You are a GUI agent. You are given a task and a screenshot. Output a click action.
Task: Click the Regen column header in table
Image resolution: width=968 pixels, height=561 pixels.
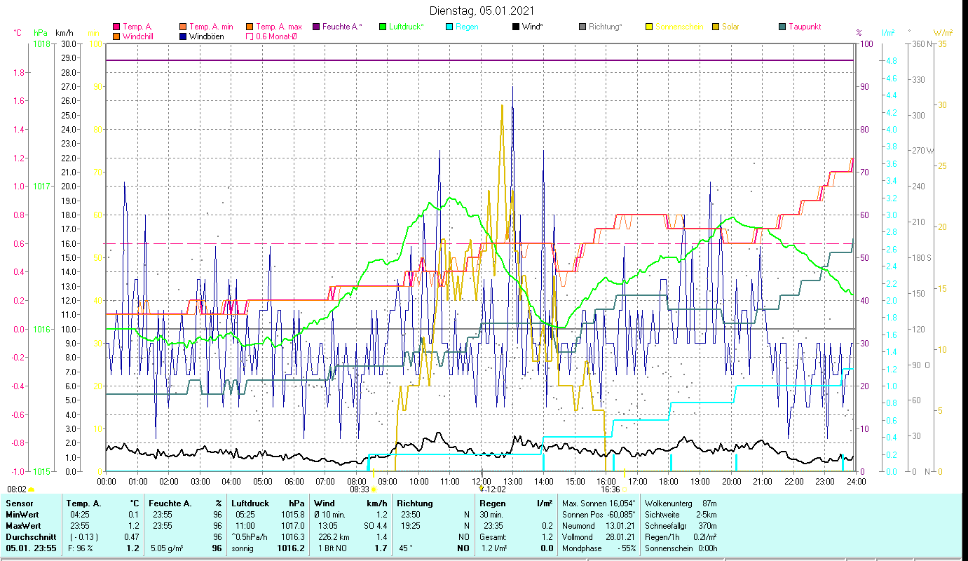pyautogui.click(x=492, y=503)
